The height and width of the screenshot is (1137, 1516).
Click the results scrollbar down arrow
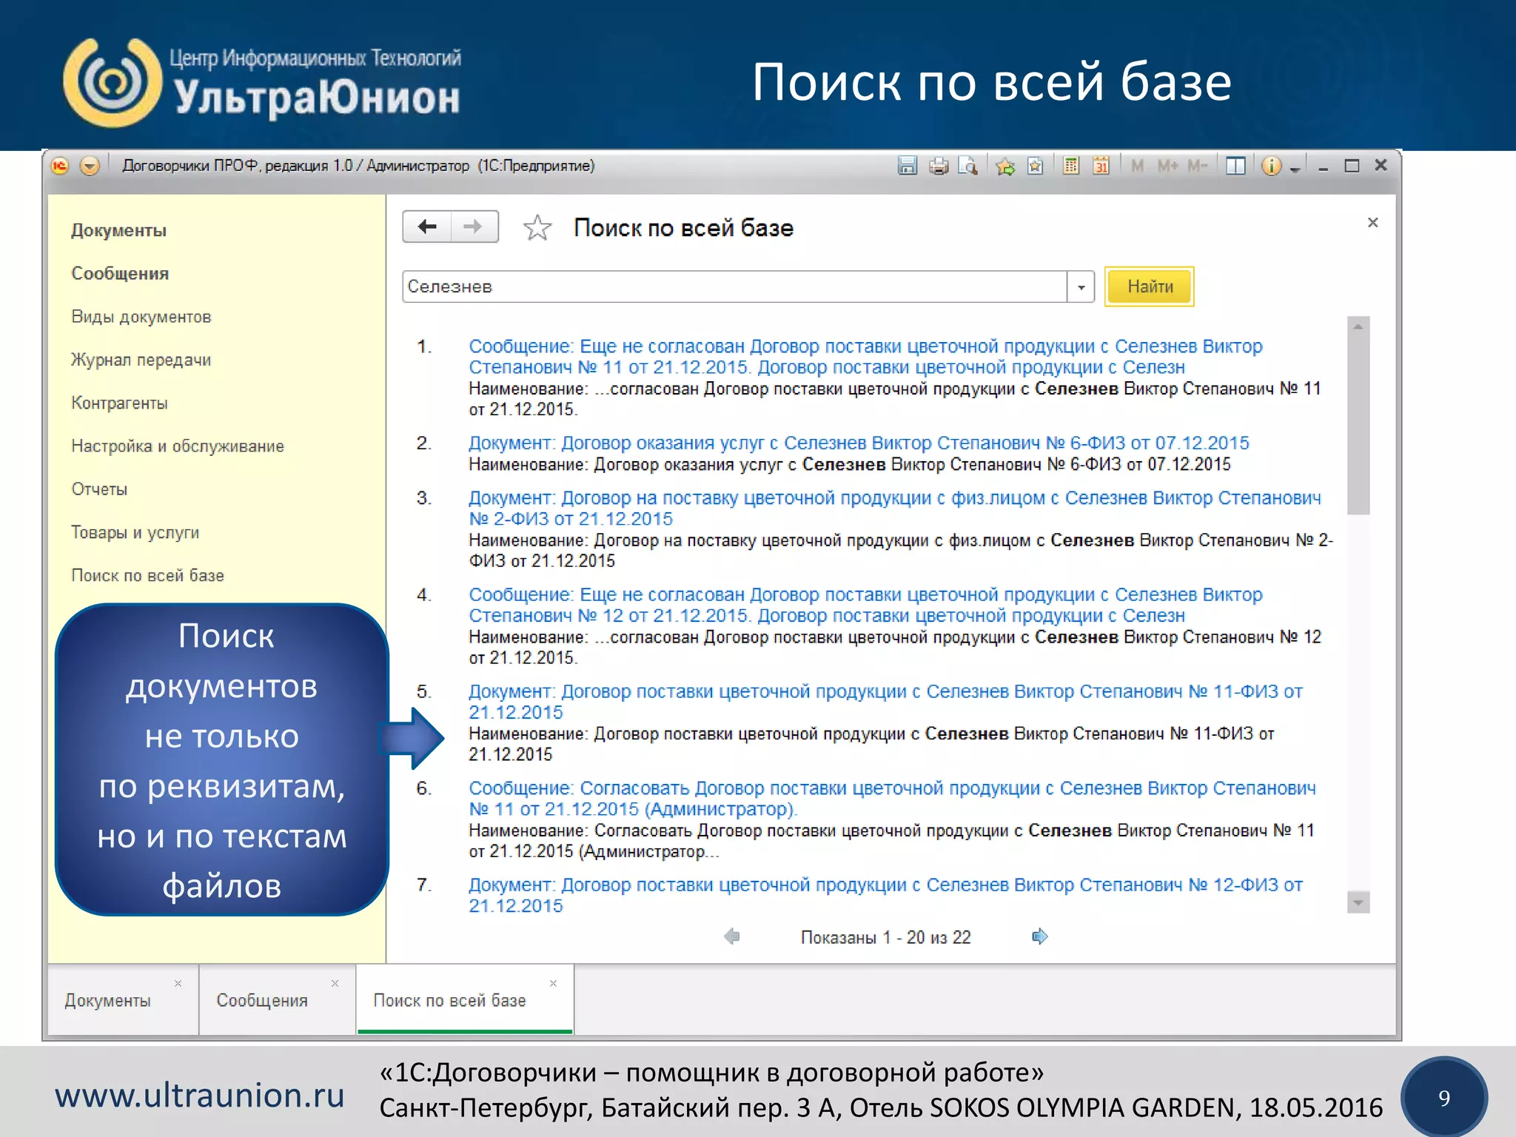pyautogui.click(x=1358, y=902)
